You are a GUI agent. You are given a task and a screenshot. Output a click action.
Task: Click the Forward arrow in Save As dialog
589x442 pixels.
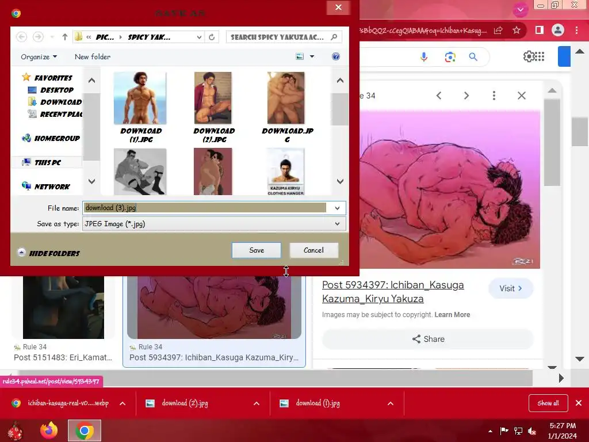point(38,37)
